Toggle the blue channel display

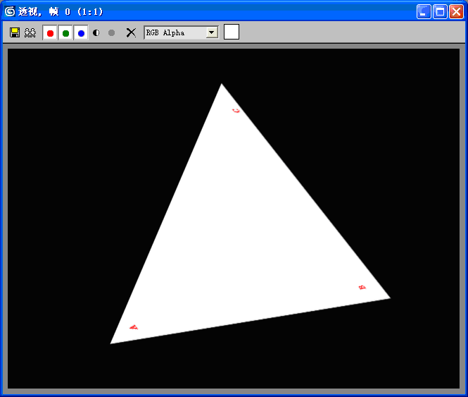[x=81, y=32]
